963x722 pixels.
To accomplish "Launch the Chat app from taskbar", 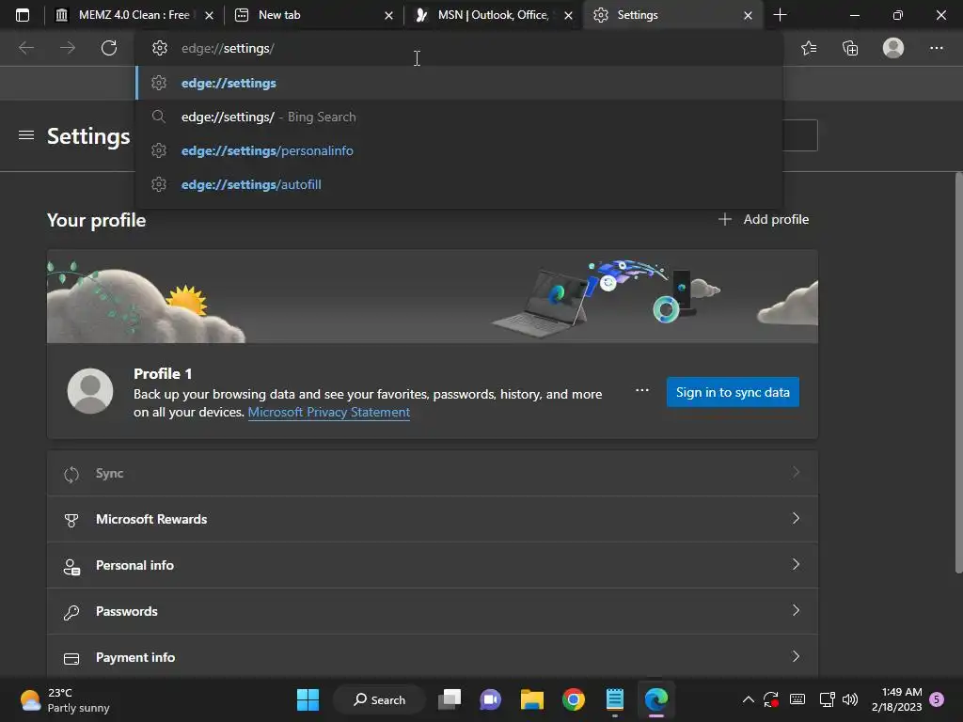I will pos(490,699).
